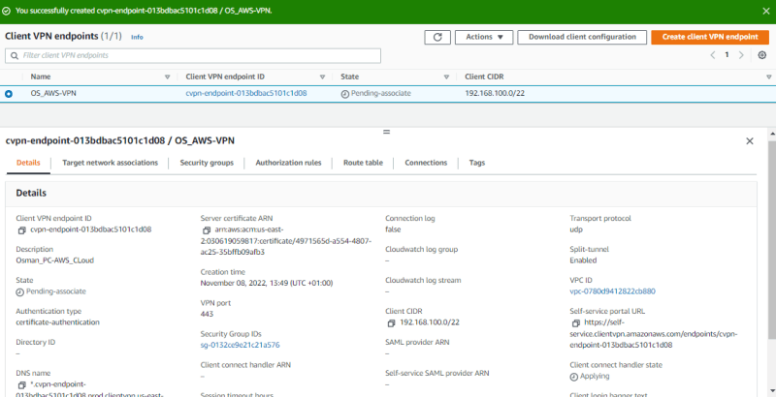Sort by Client CIDR column arrow
Image resolution: width=776 pixels, height=397 pixels.
(768, 77)
